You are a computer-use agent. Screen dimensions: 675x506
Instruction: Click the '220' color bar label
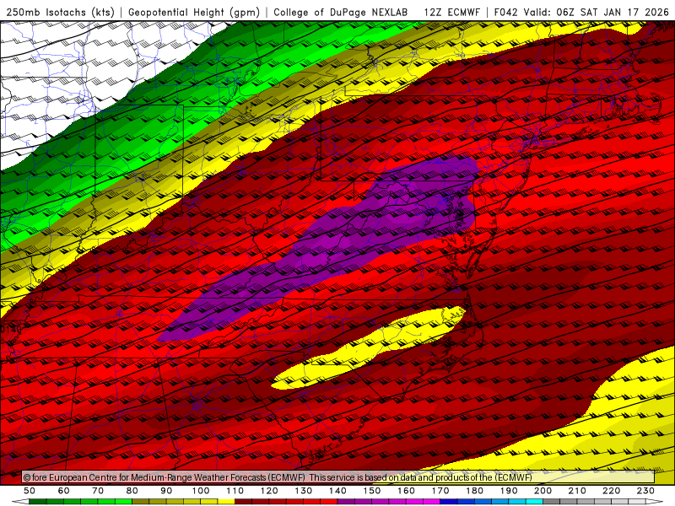(x=612, y=491)
